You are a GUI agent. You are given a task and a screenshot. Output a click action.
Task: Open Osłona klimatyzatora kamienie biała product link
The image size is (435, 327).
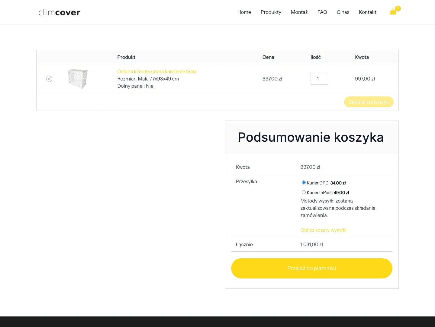tap(157, 71)
